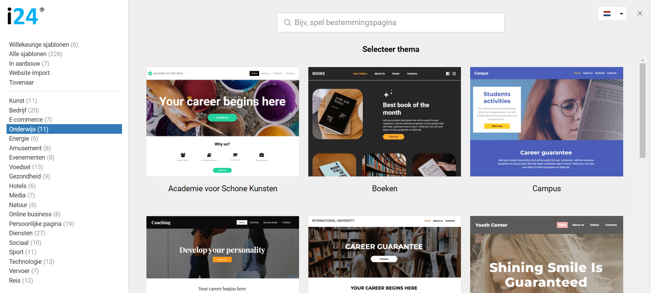The width and height of the screenshot is (651, 293).
Task: Pick the Campus theme thumbnail
Action: tap(547, 122)
